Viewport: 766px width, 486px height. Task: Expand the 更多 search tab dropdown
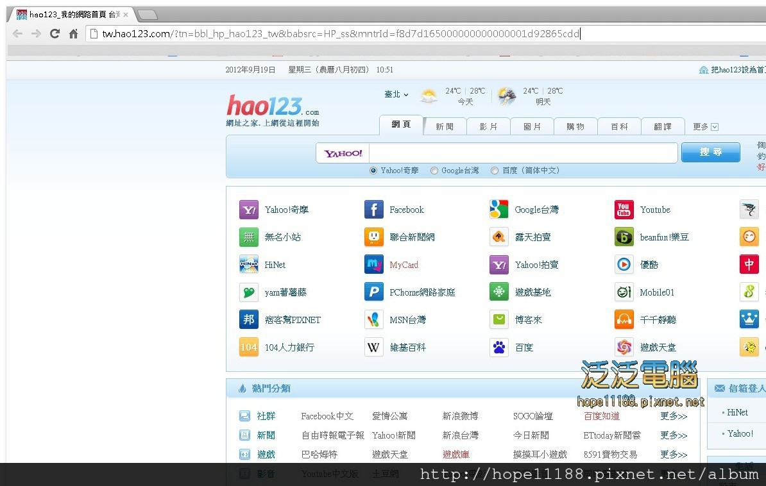pos(706,127)
